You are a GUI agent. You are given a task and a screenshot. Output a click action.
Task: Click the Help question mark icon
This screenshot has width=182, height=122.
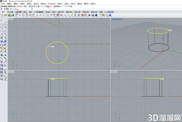click(x=110, y=15)
